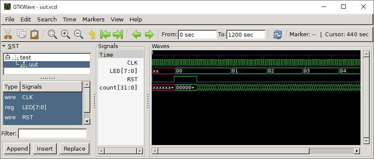
Task: Click the Paste clipboard icon
Action: point(34,35)
